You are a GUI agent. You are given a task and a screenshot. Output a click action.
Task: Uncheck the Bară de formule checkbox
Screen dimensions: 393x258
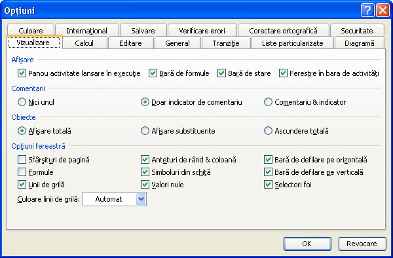[x=153, y=73]
